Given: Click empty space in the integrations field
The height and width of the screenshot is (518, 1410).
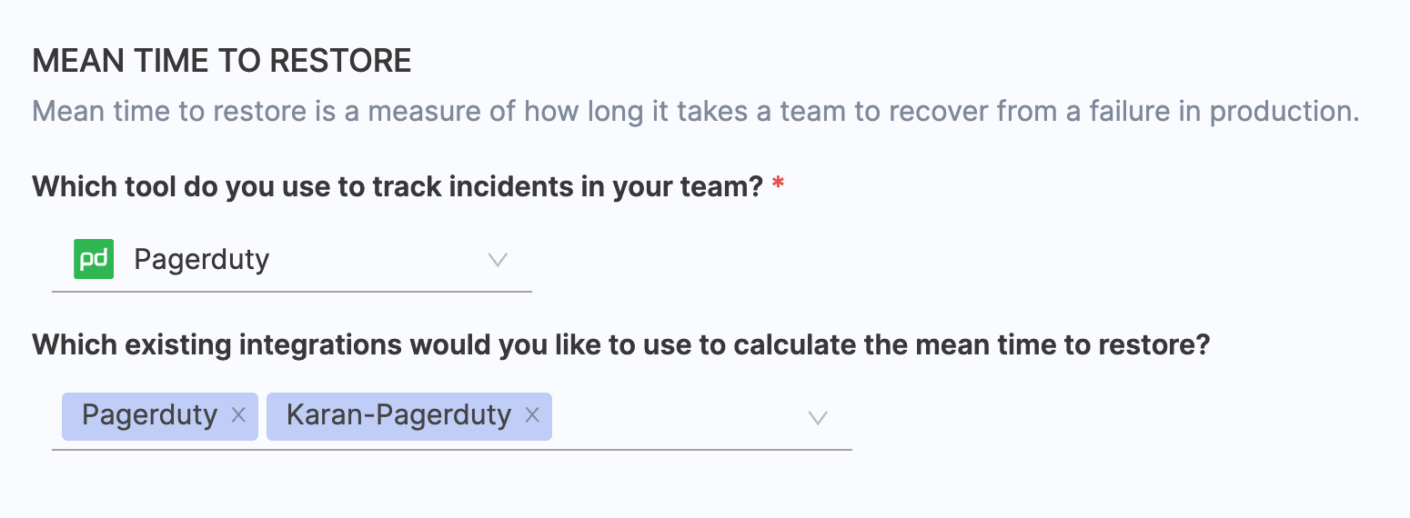Looking at the screenshot, I should (x=673, y=416).
